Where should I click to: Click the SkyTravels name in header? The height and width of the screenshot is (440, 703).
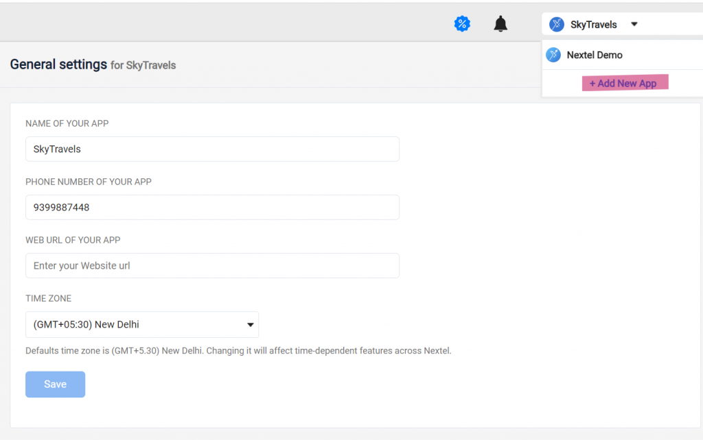tap(594, 25)
